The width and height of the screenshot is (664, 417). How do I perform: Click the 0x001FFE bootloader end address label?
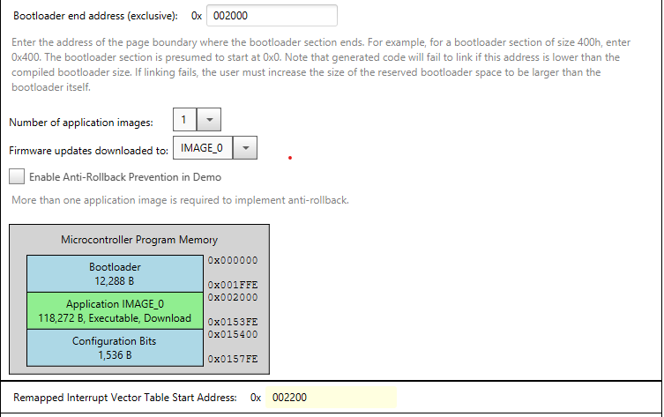point(233,286)
